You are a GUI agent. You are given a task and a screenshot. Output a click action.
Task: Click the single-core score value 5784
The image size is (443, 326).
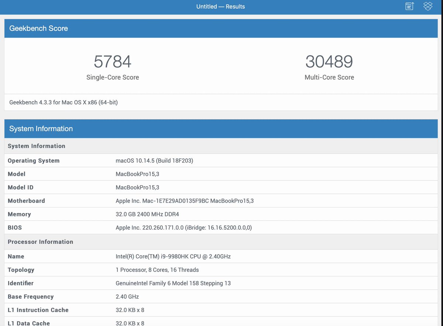click(113, 61)
